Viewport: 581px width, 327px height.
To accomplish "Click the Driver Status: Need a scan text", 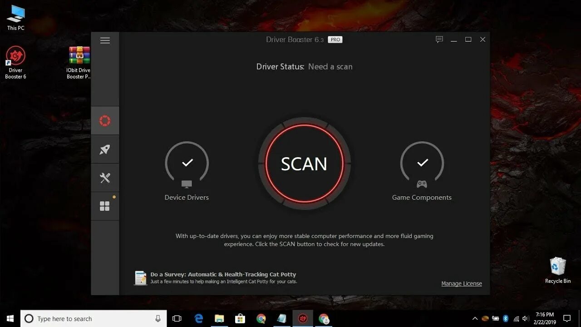I will (x=304, y=67).
